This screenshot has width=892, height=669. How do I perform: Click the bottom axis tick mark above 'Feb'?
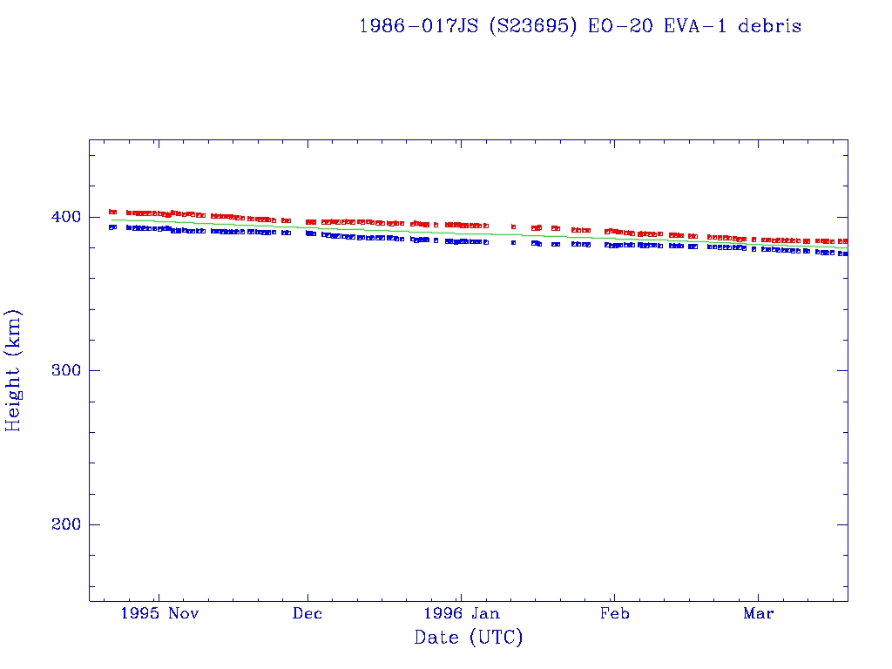coord(614,597)
